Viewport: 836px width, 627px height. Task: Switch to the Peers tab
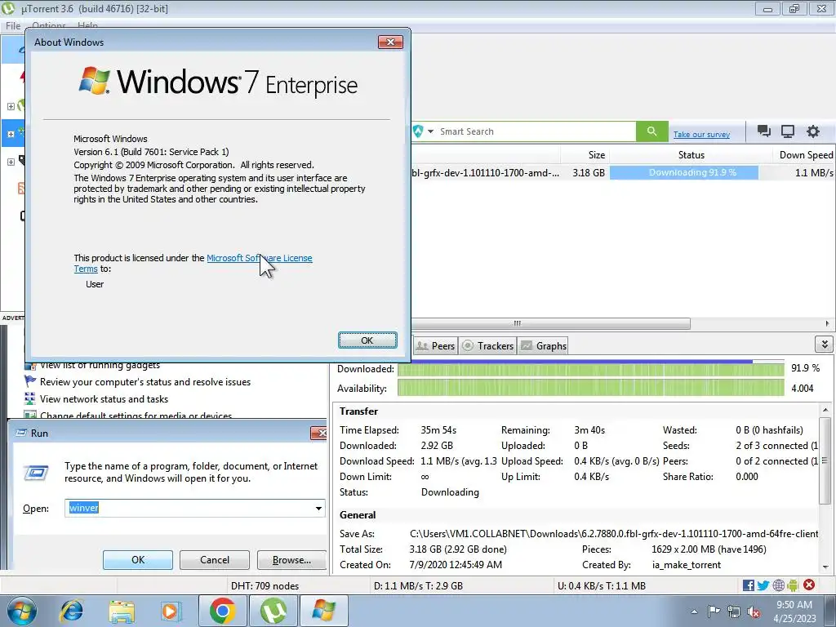point(436,346)
